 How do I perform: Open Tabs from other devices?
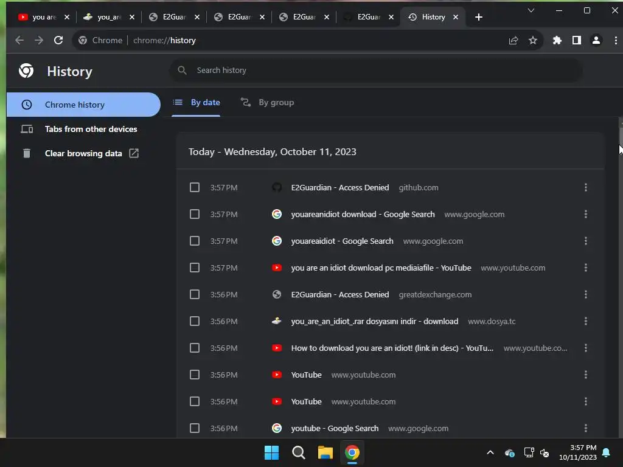(83, 129)
